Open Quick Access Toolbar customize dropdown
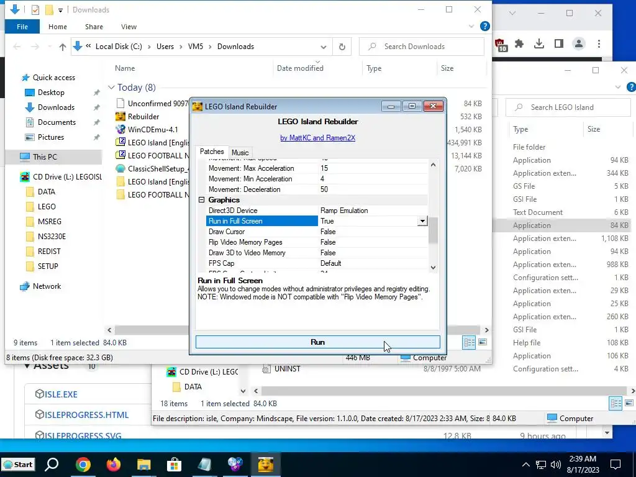Viewport: 636px width, 477px height. (60, 10)
